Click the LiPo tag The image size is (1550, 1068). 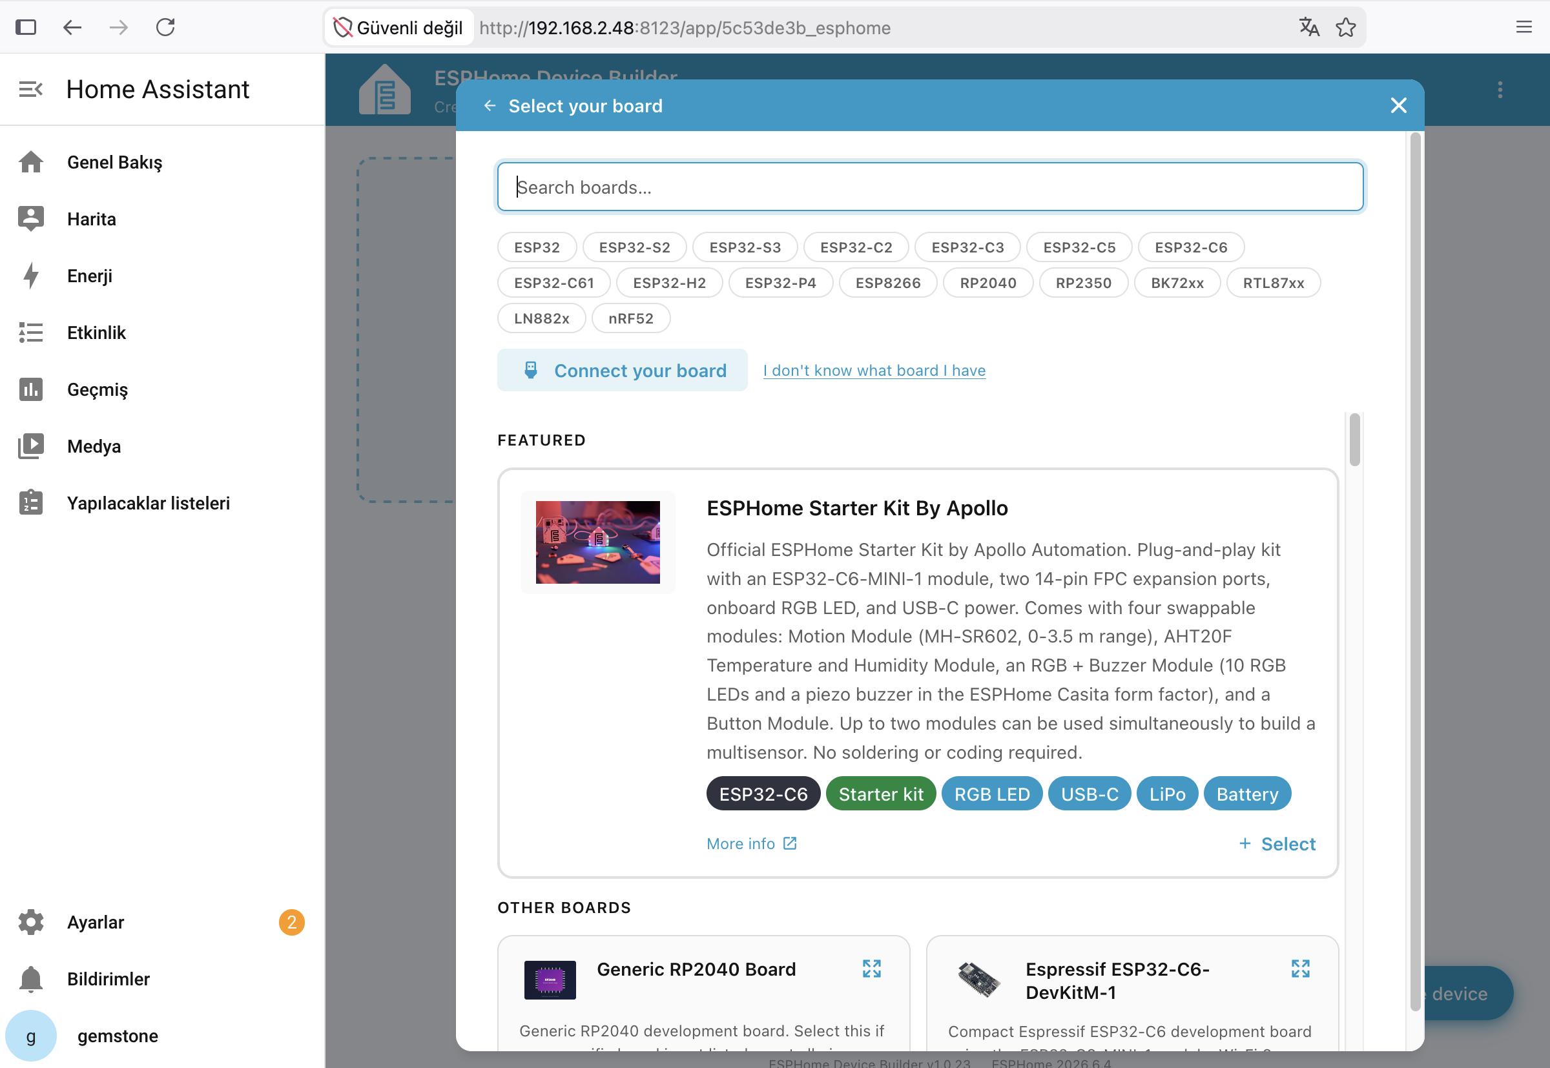(x=1167, y=794)
